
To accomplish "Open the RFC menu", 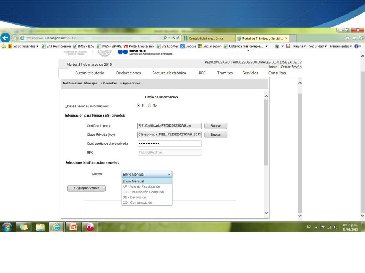I will tap(202, 73).
